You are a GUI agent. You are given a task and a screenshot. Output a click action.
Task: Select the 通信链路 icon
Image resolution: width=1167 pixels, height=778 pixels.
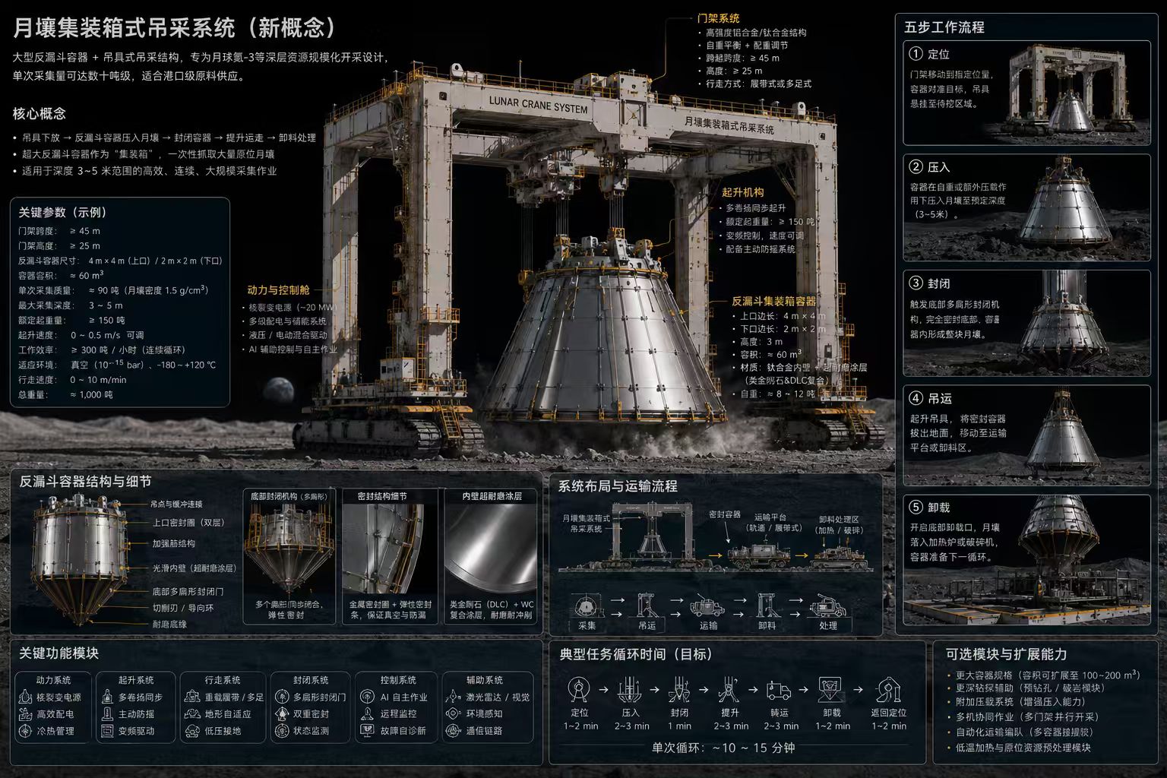(454, 731)
